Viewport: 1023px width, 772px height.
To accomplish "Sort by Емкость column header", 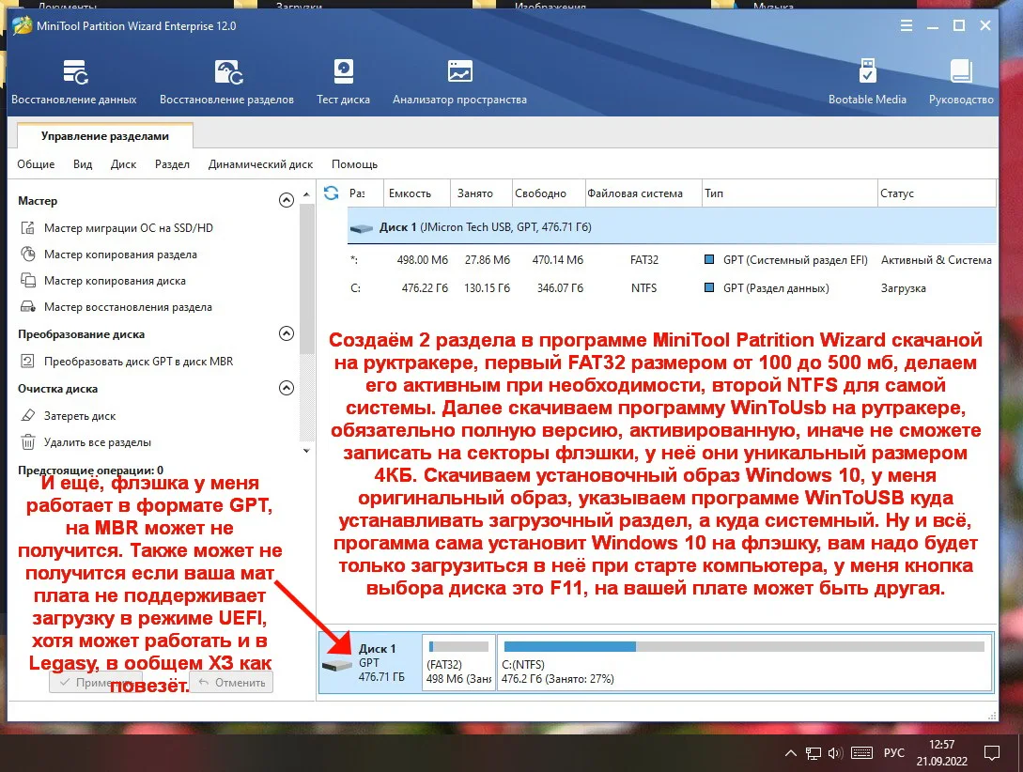I will coord(417,193).
